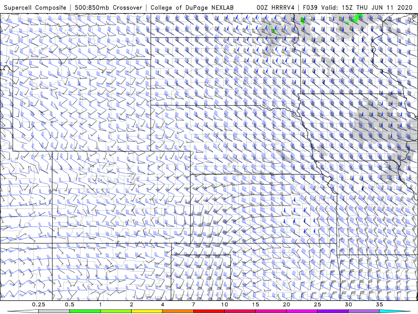Click the "Supercell Composite" title text

(x=35, y=8)
